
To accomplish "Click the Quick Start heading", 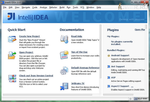I will [x=17, y=30].
